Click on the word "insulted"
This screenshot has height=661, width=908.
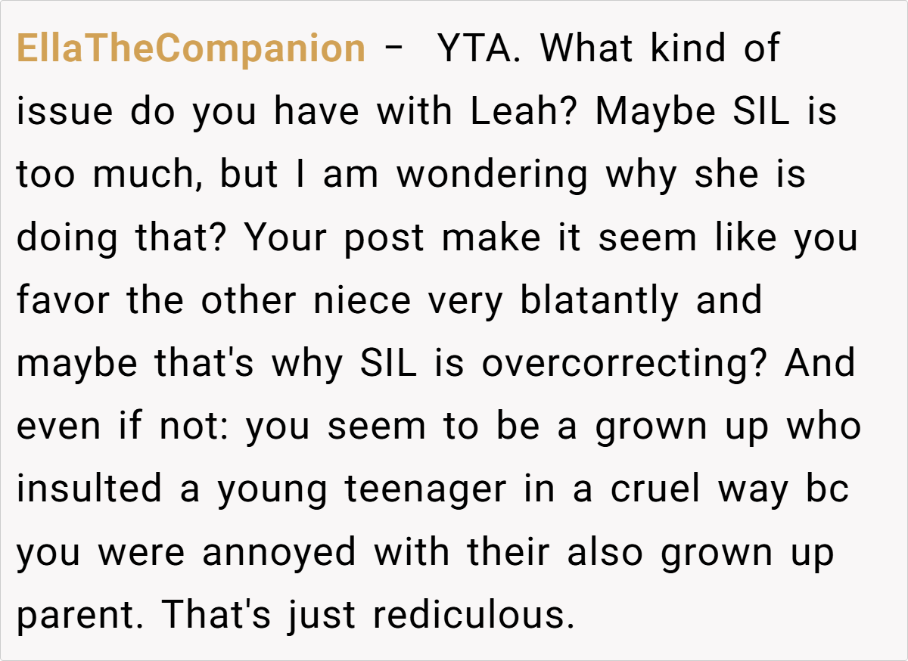(89, 489)
